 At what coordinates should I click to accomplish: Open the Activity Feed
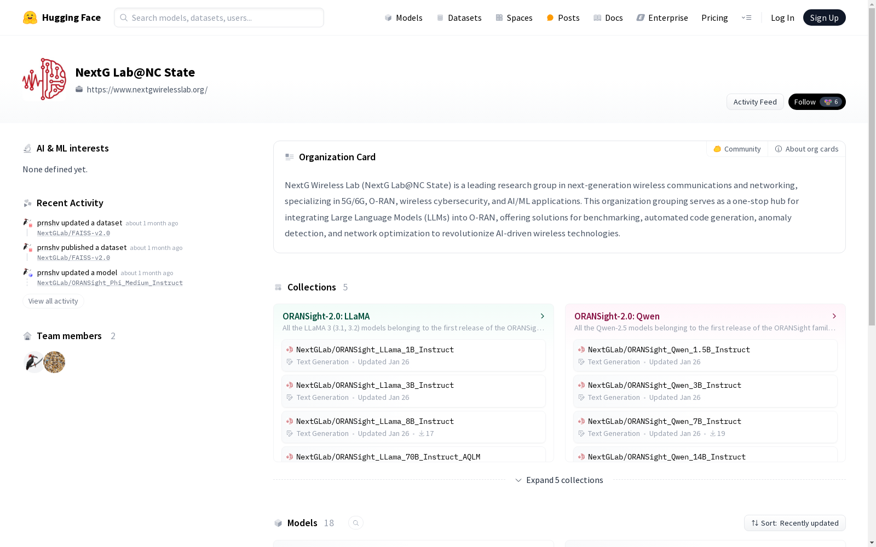point(755,102)
